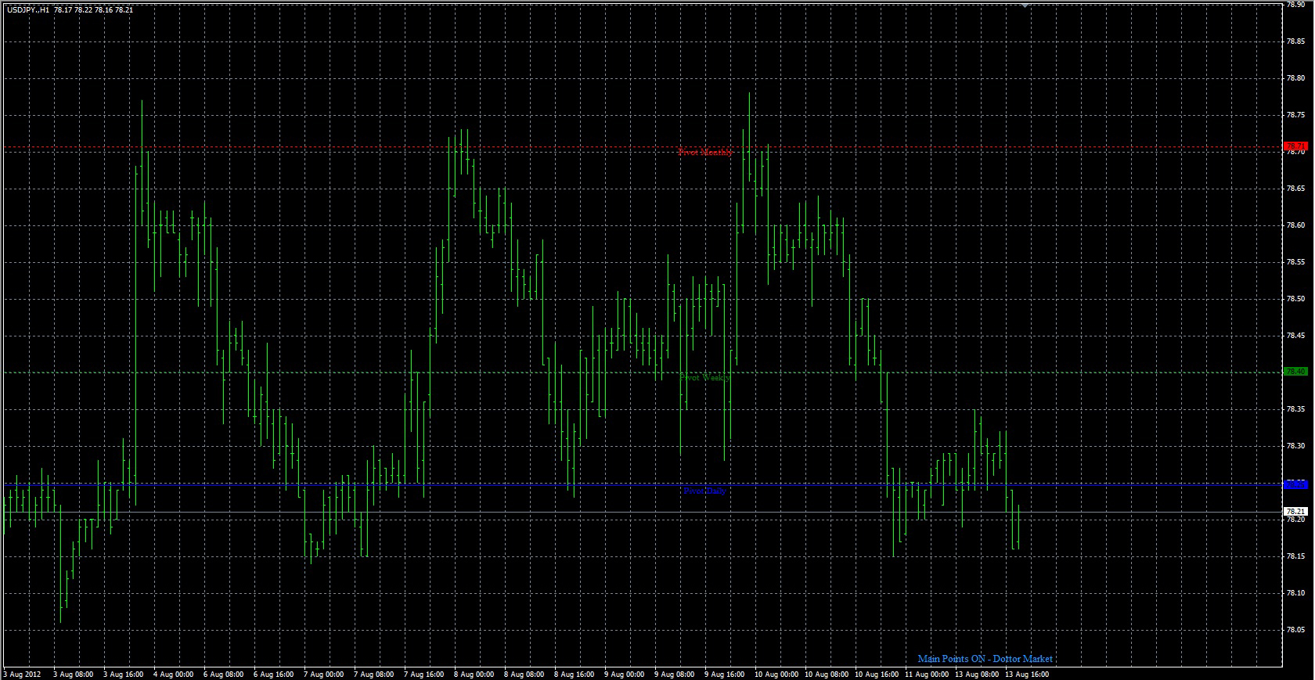Click the 8 Aug 08:00 time label
Image resolution: width=1315 pixels, height=680 pixels.
click(524, 675)
